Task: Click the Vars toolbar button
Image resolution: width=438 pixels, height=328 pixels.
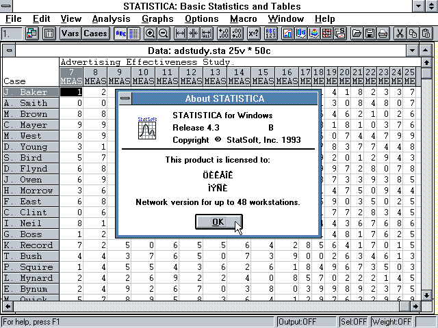Action: pyautogui.click(x=70, y=33)
